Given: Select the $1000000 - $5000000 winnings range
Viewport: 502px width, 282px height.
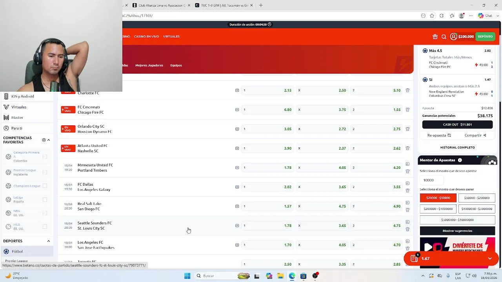Looking at the screenshot, I should pos(477,209).
